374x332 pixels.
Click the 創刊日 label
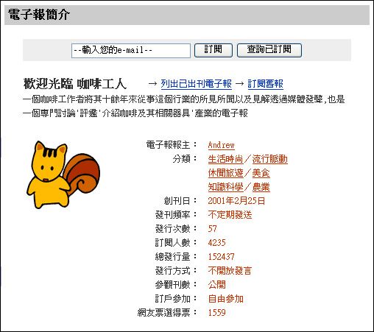pos(180,201)
